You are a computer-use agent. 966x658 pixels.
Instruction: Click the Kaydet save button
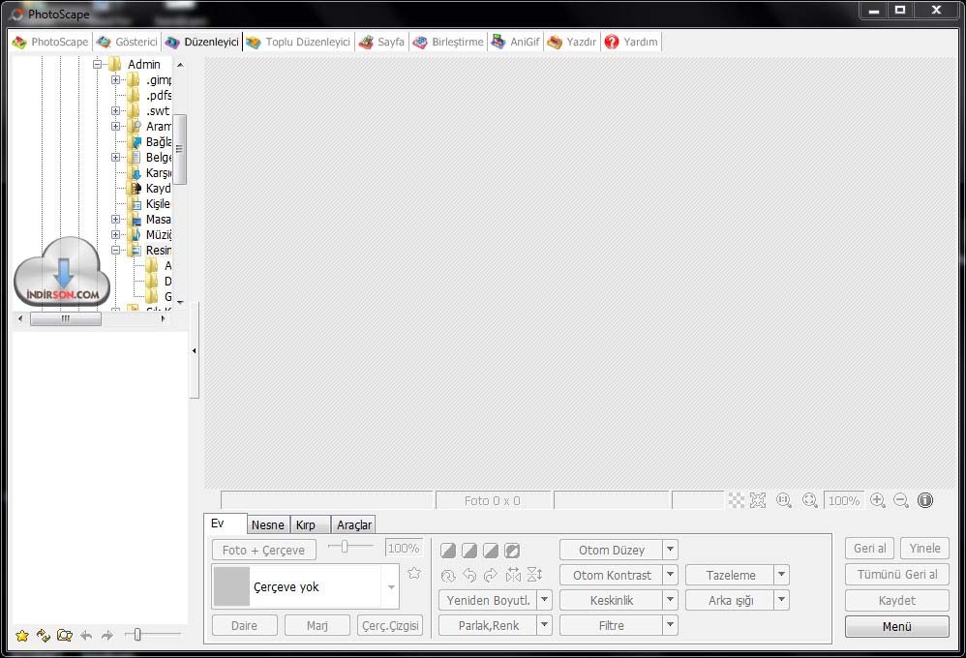point(897,600)
